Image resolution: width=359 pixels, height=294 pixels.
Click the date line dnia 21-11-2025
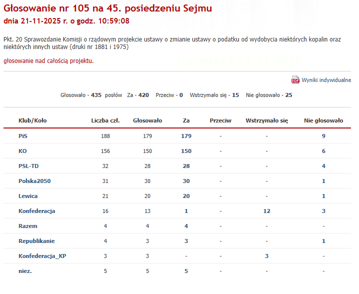click(x=66, y=21)
